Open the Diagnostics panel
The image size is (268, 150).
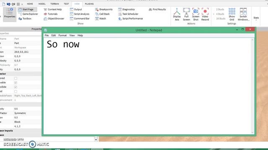[x=126, y=9]
